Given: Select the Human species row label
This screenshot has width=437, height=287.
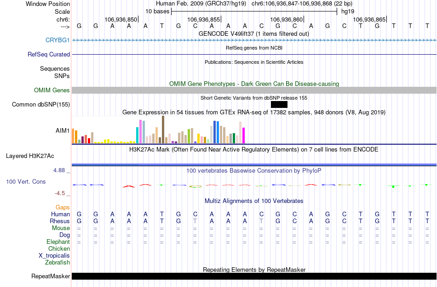Looking at the screenshot, I should pyautogui.click(x=60, y=214).
